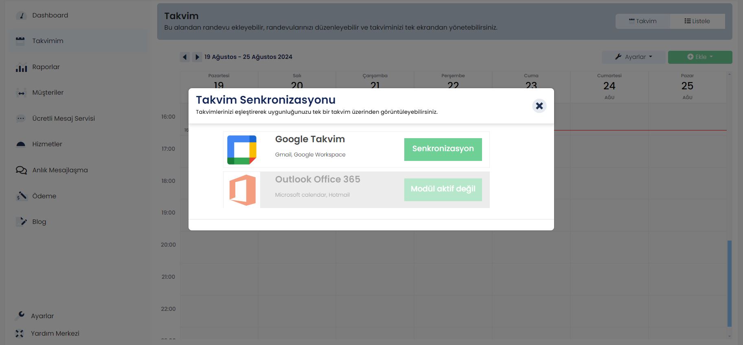Select the Pazar 25 day header
Screen dimensions: 743x345
(x=687, y=87)
